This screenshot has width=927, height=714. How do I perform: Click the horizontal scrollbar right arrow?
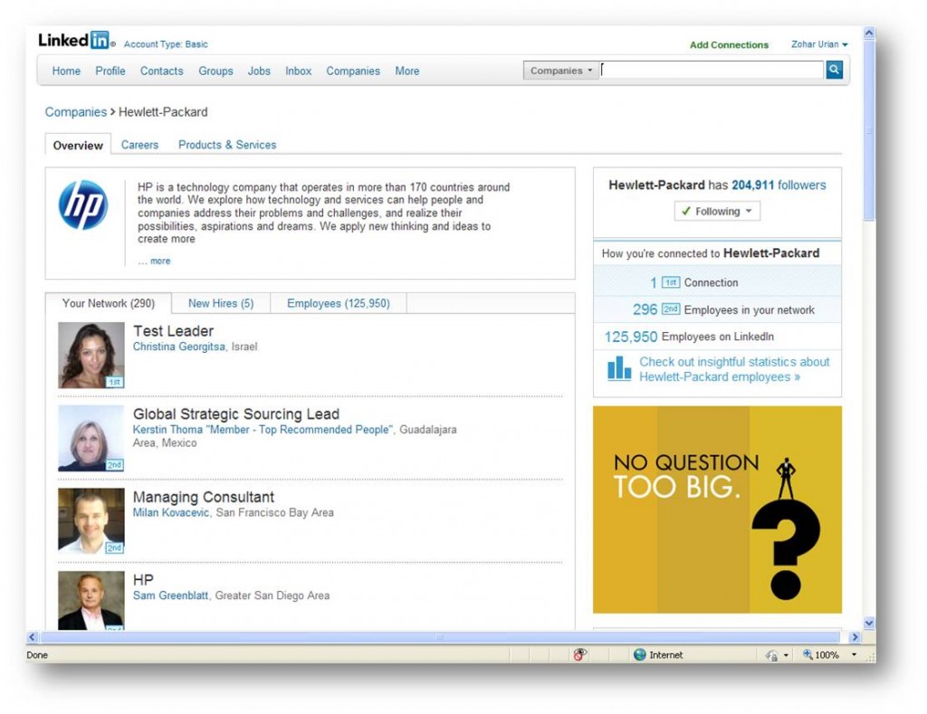pos(855,636)
